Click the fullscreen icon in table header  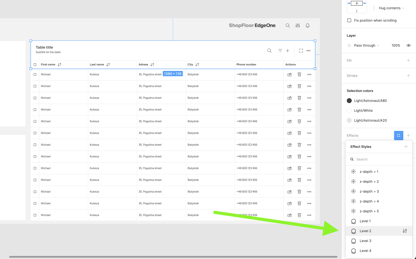click(301, 51)
